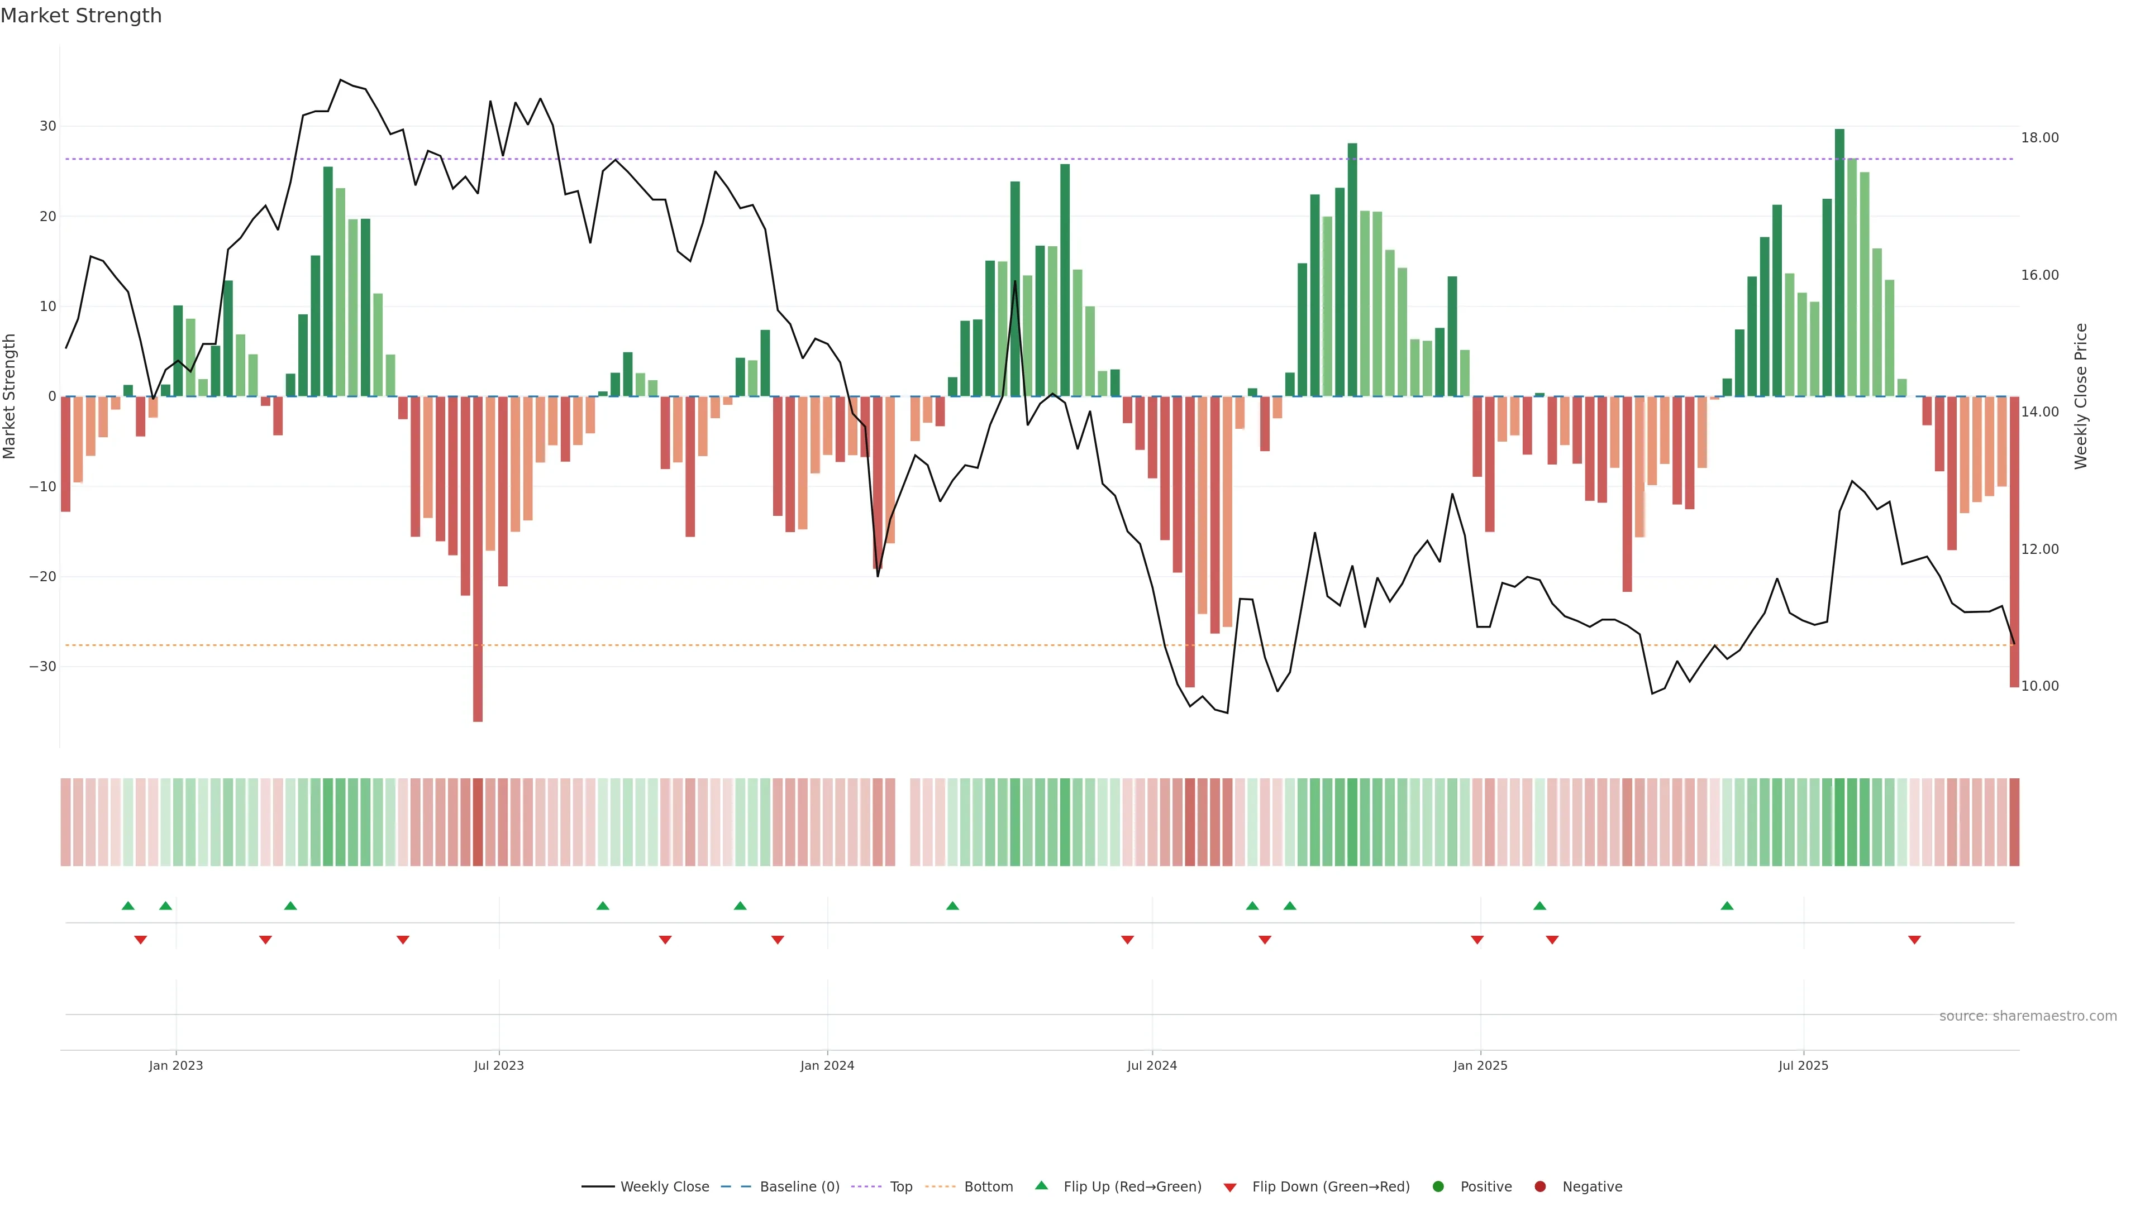Click the Flip Down marker just before Jul 2024
2145x1206 pixels.
coord(1127,940)
